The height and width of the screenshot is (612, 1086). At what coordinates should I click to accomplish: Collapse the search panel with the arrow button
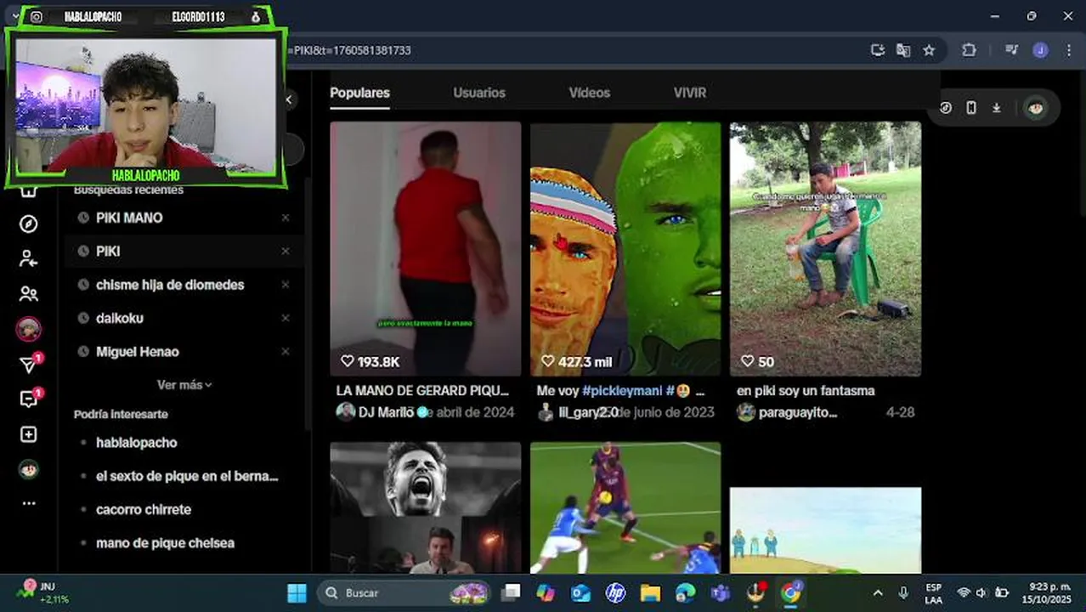(x=289, y=99)
